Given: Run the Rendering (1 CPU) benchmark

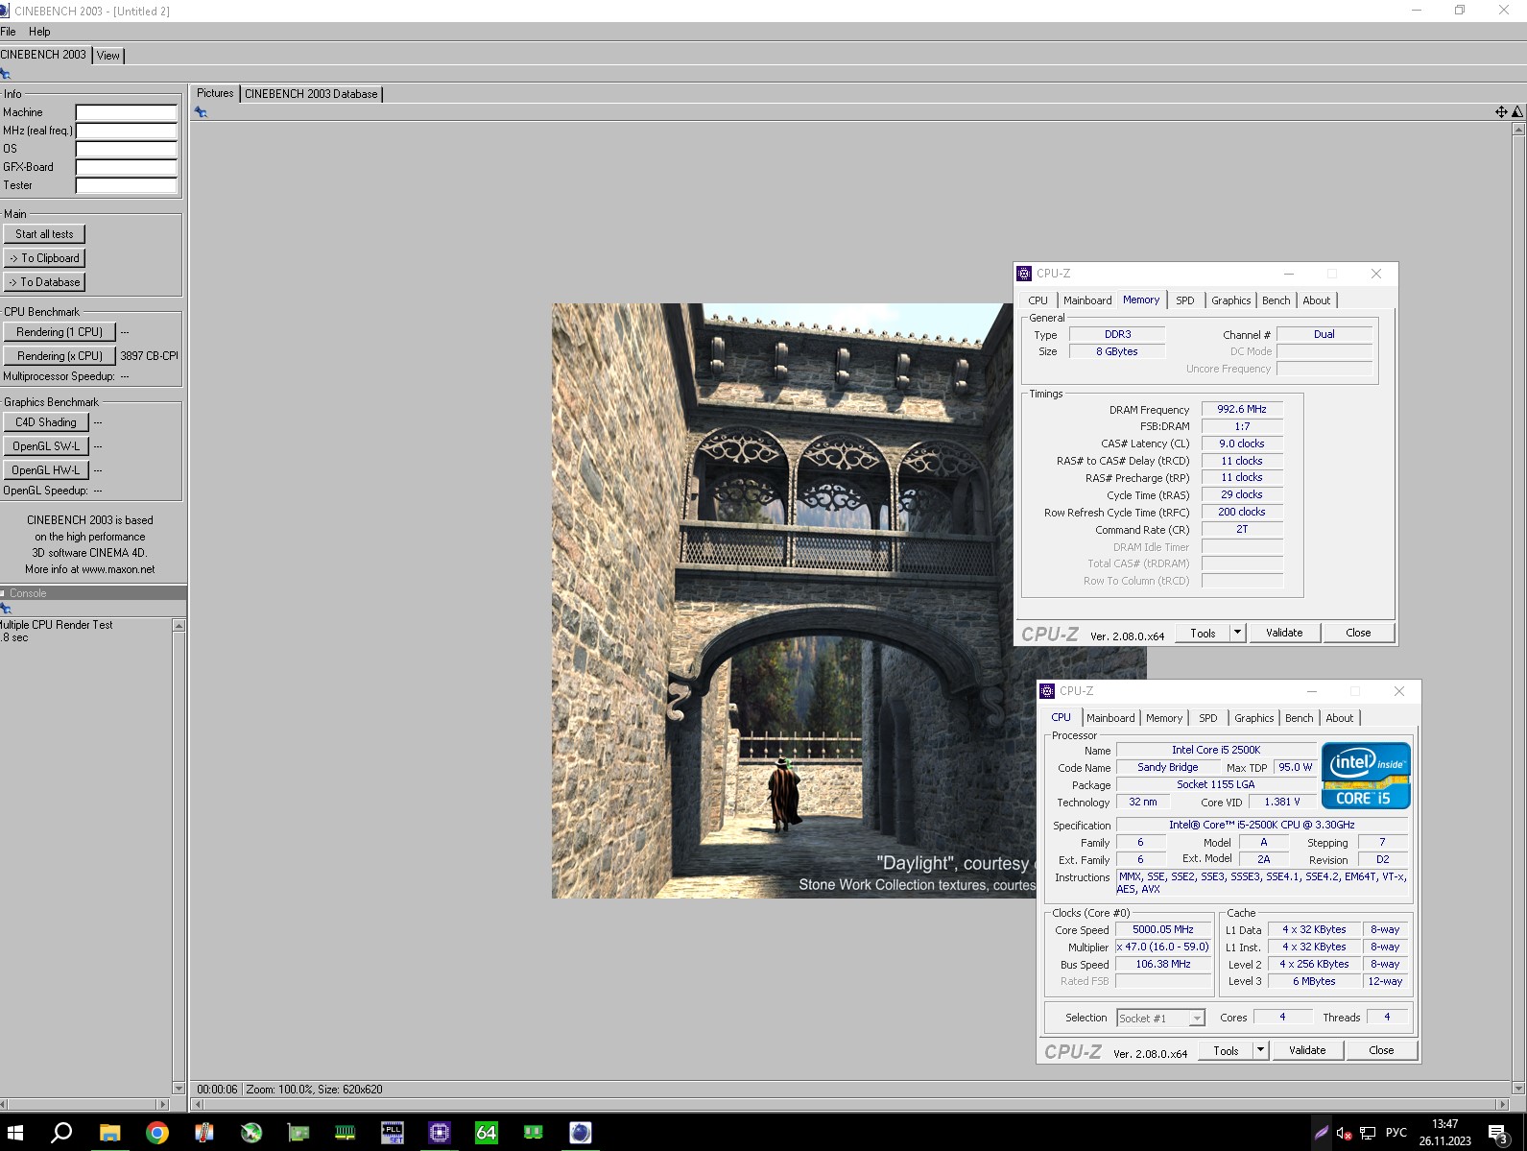Looking at the screenshot, I should point(60,332).
